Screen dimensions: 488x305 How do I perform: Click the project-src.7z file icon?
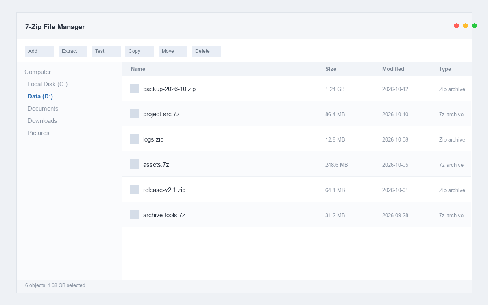[134, 114]
